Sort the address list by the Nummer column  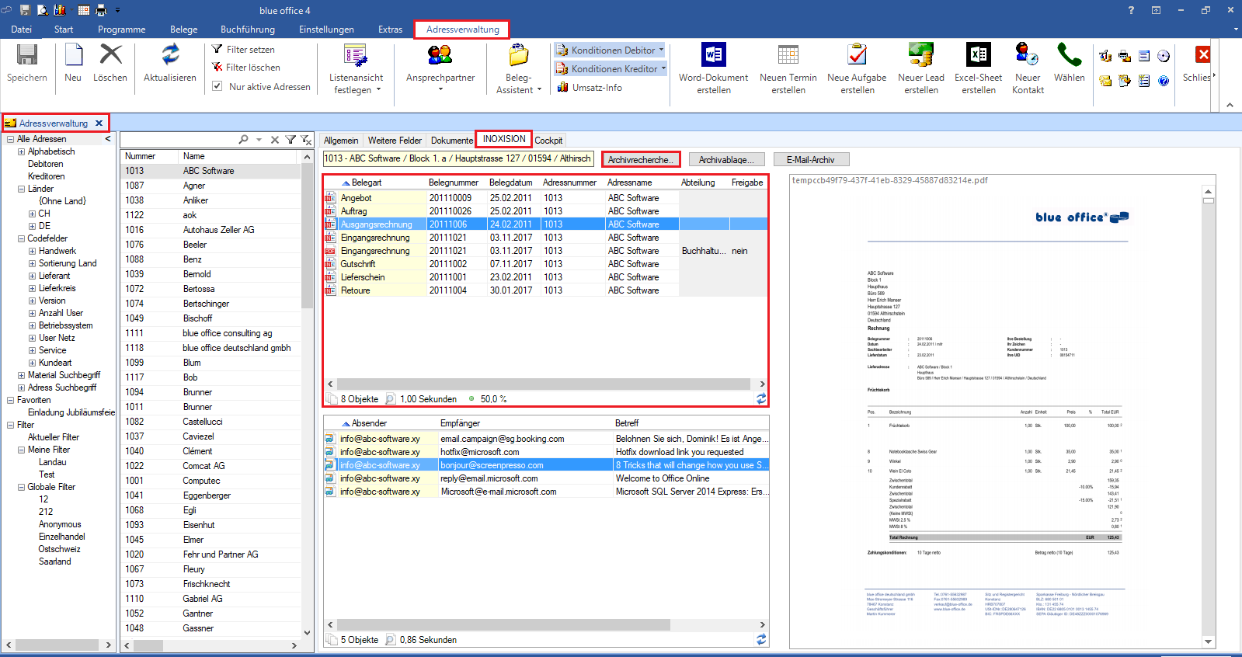(x=150, y=156)
